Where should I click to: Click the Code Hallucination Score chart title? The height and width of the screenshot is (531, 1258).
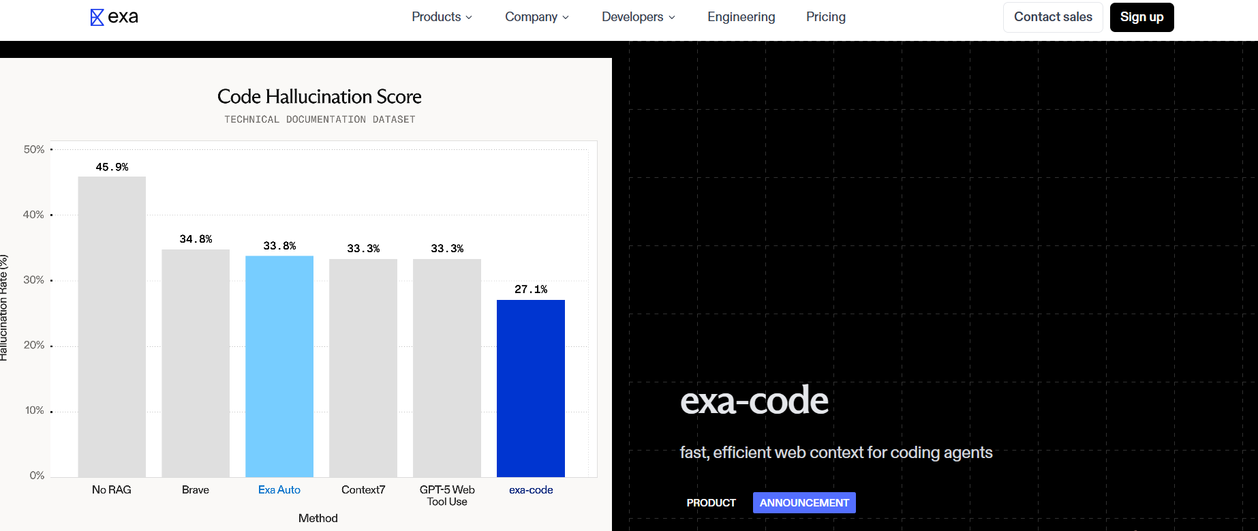[319, 96]
